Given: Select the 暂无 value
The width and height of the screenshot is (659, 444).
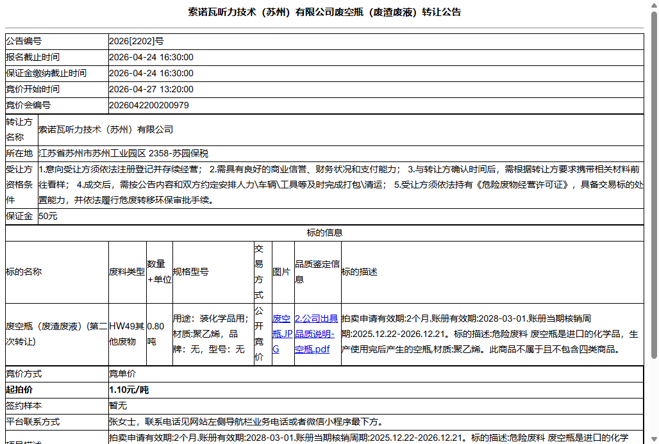Looking at the screenshot, I should (x=118, y=406).
